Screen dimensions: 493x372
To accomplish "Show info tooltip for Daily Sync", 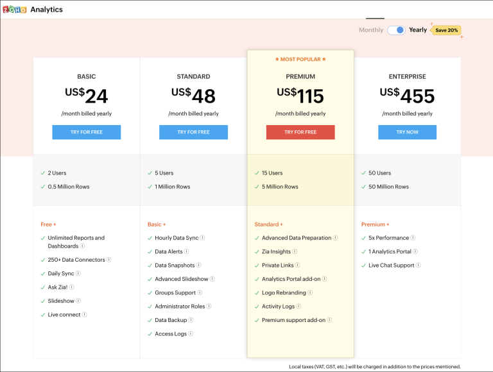I will (78, 273).
